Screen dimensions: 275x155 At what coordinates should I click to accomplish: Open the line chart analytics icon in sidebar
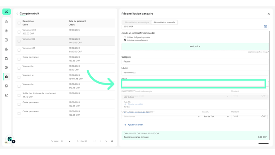tap(6, 95)
